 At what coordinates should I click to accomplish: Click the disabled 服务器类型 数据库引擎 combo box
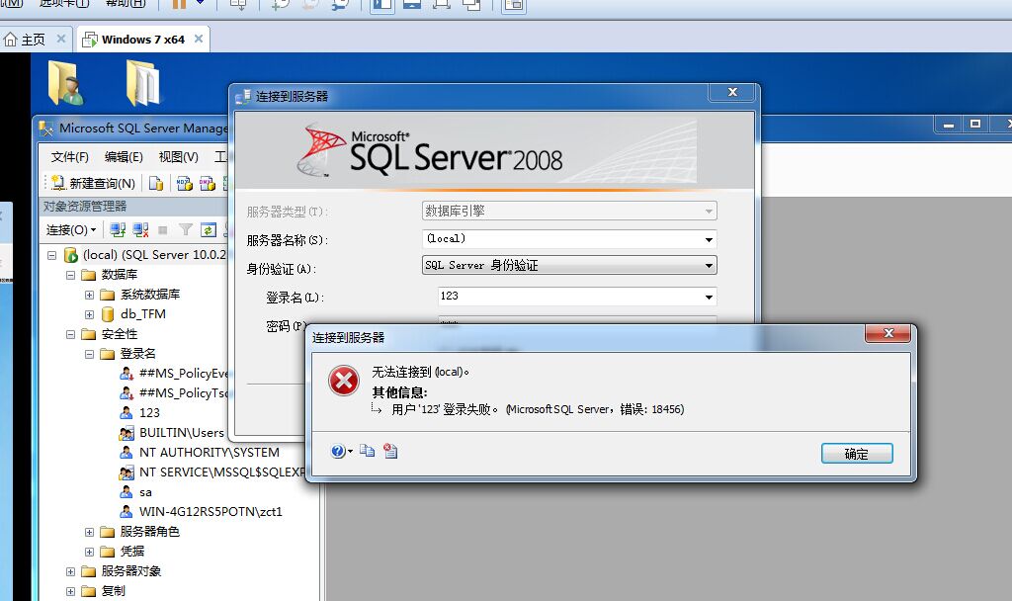[x=569, y=211]
